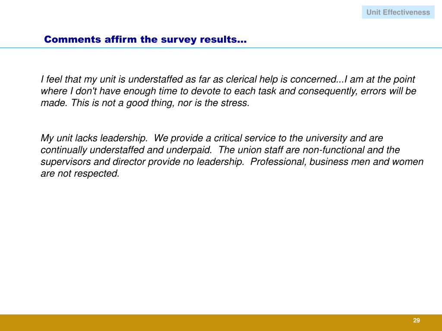The height and width of the screenshot is (331, 442).
Task: Click the last line 'are not respected.'
Action: [80, 174]
